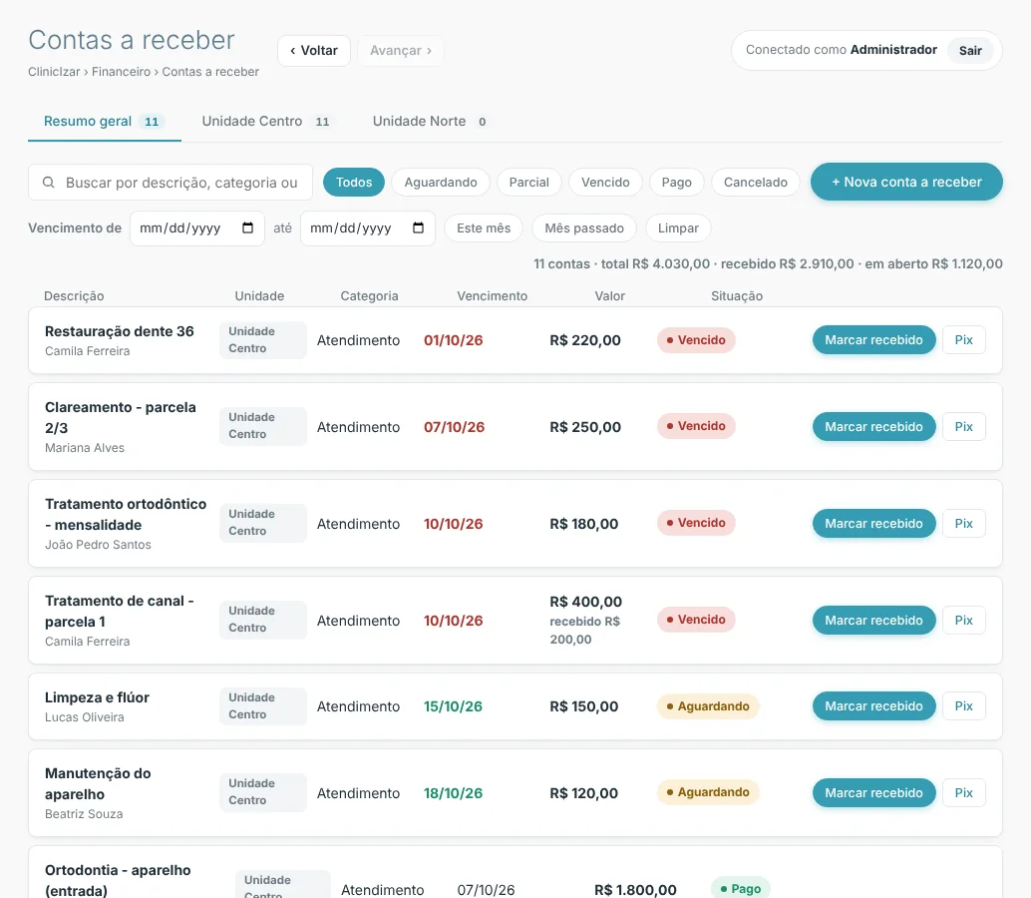The image size is (1031, 898).
Task: Select the R$ 250,00 value cell
Action: [585, 427]
